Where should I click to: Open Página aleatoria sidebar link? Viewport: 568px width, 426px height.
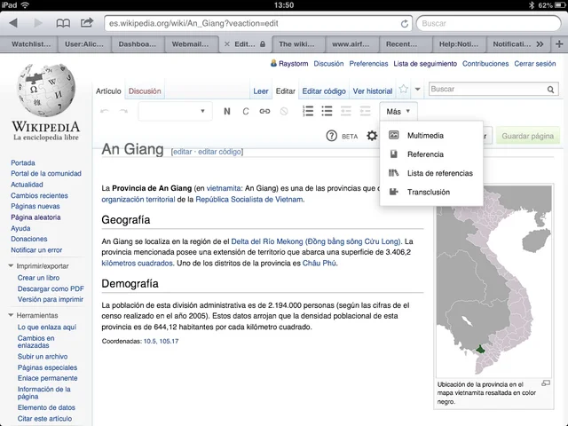[35, 217]
